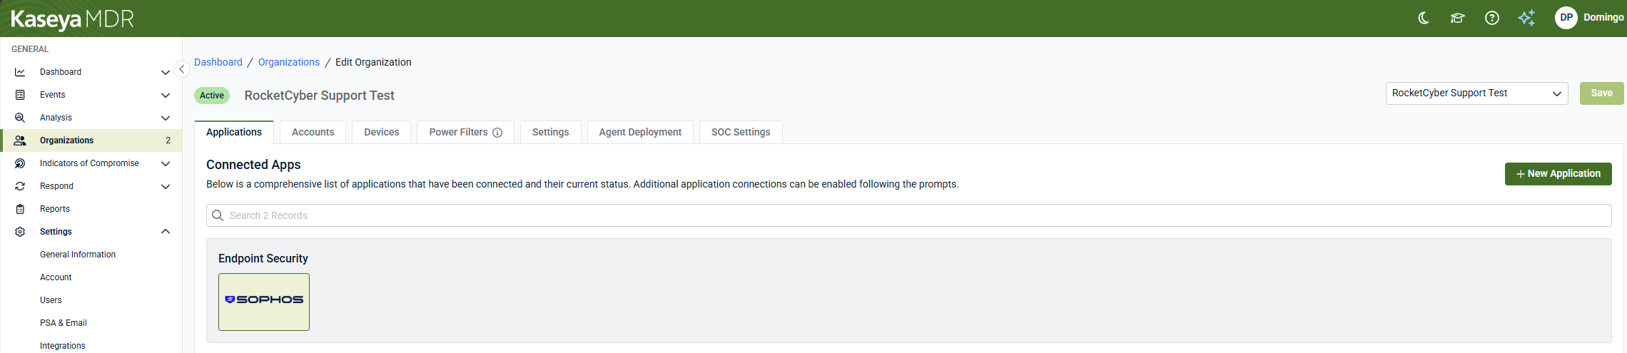This screenshot has height=353, width=1627.
Task: Open General Information under Settings
Action: [x=78, y=255]
